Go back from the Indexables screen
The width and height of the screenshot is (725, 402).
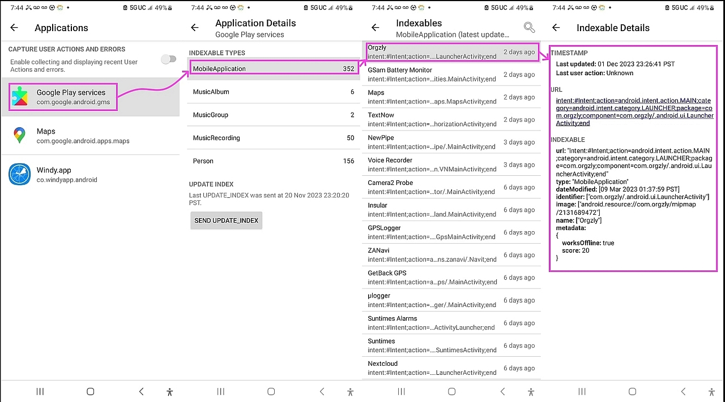click(x=375, y=28)
